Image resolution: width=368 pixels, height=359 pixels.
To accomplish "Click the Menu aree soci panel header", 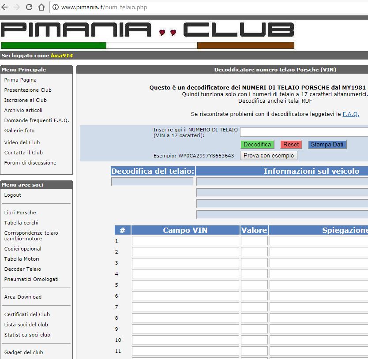I will pos(36,185).
